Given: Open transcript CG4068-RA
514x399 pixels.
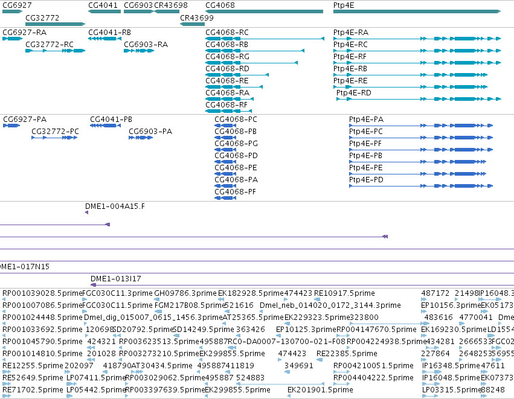Looking at the screenshot, I should tap(230, 99).
